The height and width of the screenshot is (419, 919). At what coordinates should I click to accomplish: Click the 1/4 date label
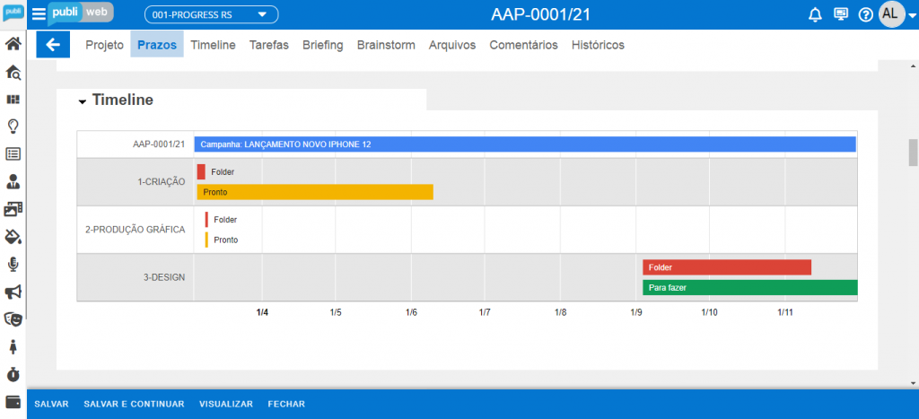[262, 313]
